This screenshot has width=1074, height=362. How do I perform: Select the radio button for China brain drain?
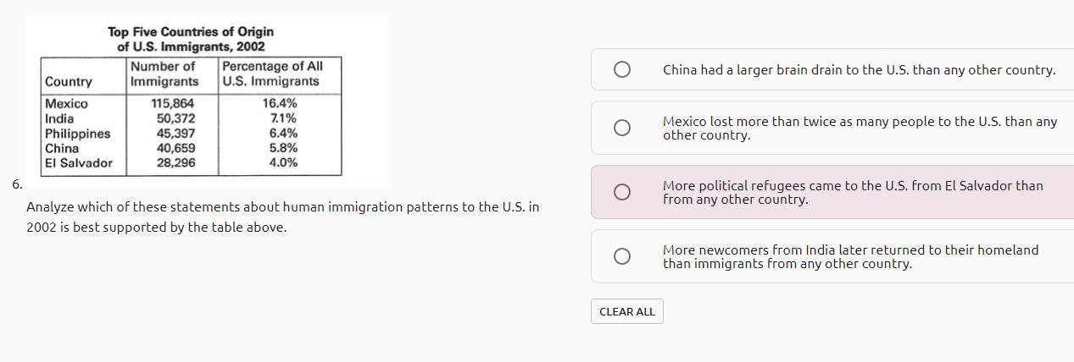[x=621, y=69]
